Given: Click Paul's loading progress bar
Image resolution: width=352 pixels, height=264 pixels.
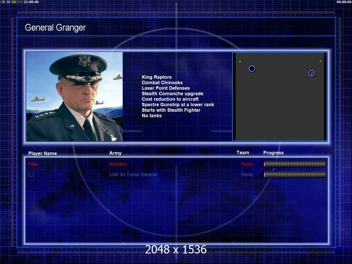Looking at the screenshot, I should click(x=294, y=164).
